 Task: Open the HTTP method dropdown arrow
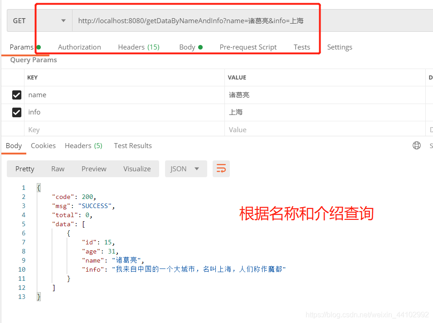click(x=63, y=20)
